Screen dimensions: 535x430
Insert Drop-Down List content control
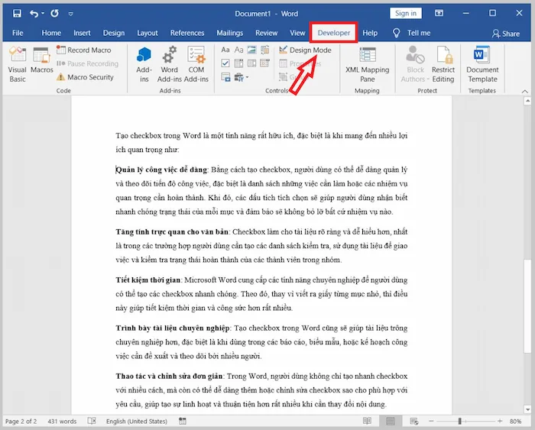[251, 63]
